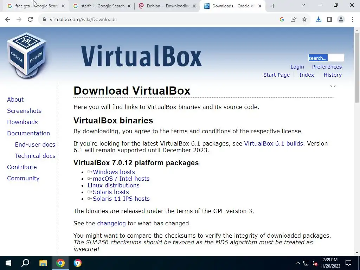The width and height of the screenshot is (360, 270).
Task: Click the scrollbar down arrow
Action: (357, 253)
